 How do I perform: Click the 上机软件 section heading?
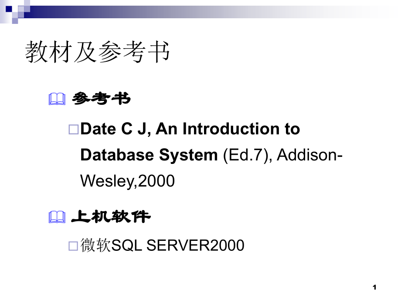coord(111,216)
